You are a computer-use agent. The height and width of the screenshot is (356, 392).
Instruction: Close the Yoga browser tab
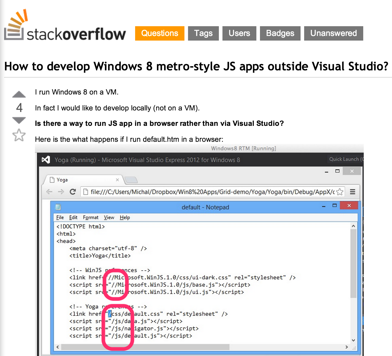pyautogui.click(x=117, y=180)
